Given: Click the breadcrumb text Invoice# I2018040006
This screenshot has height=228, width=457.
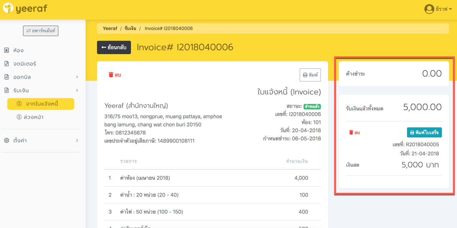Looking at the screenshot, I should pos(169,28).
